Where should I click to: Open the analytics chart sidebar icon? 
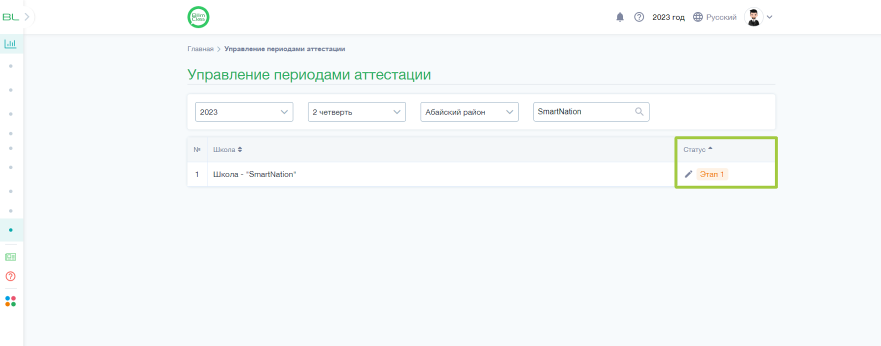(10, 44)
